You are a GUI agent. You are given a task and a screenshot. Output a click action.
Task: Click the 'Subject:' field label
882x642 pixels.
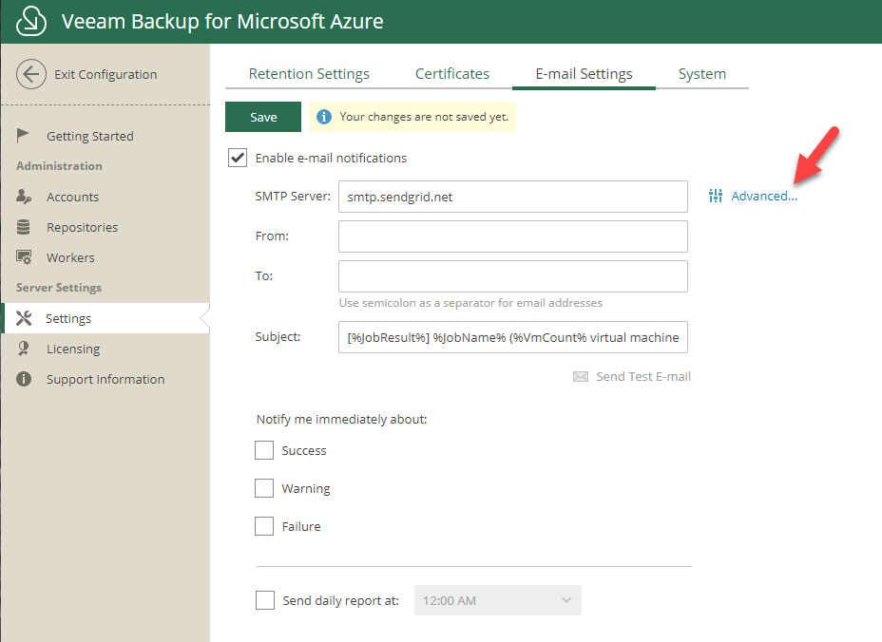click(278, 337)
